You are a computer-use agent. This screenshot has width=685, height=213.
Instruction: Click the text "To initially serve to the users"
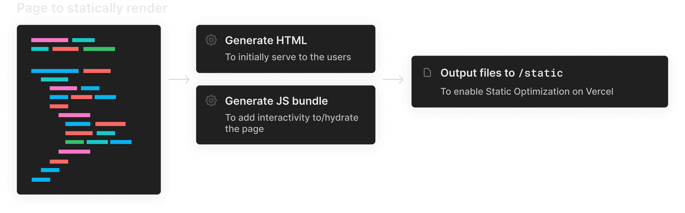pos(288,57)
